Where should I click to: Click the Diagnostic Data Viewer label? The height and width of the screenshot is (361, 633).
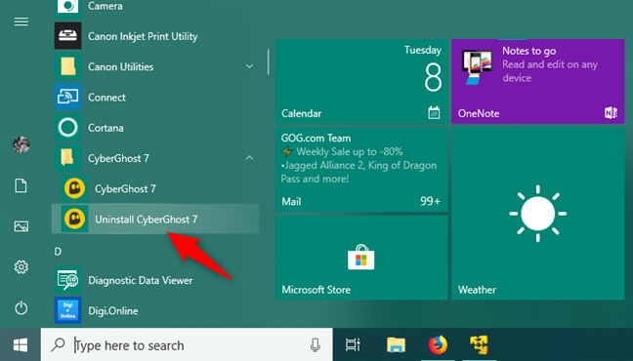click(x=140, y=280)
